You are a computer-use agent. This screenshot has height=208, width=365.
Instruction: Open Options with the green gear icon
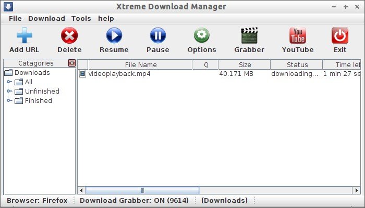(x=202, y=35)
